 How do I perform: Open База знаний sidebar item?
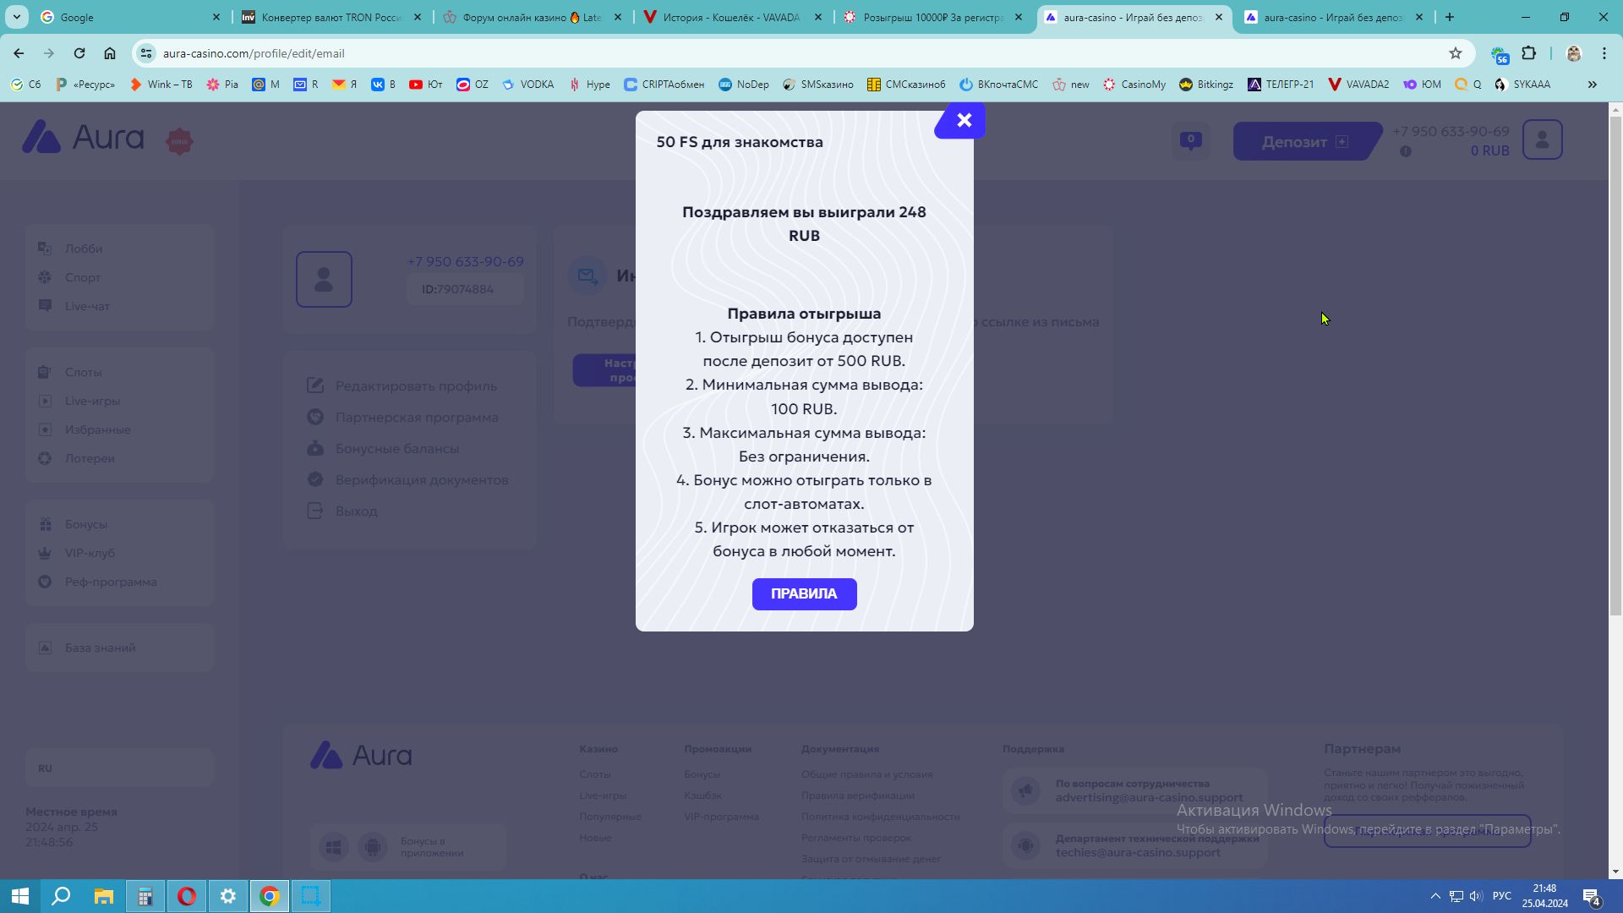tap(100, 648)
